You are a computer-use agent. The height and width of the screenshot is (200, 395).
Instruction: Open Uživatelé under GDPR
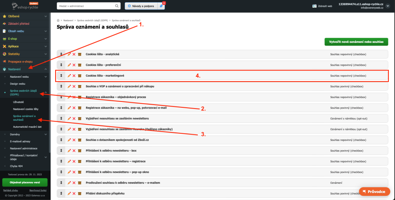[x=19, y=102]
